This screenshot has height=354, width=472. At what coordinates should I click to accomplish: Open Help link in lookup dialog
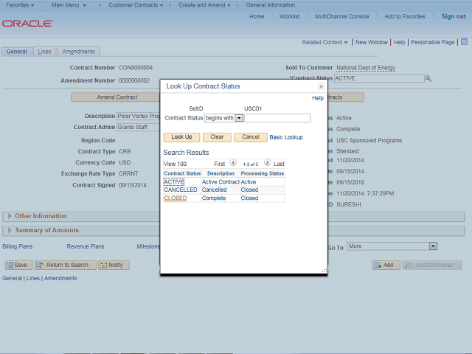318,98
